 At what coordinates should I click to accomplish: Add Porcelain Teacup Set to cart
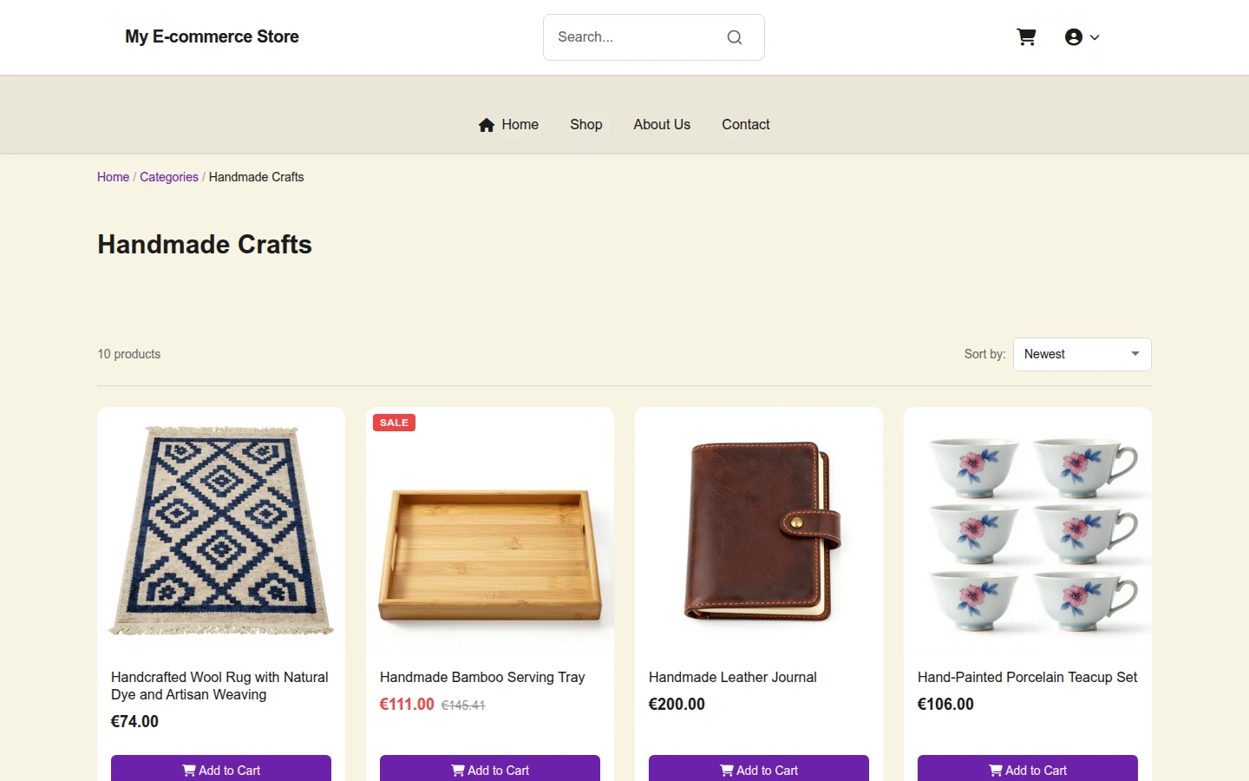1028,769
